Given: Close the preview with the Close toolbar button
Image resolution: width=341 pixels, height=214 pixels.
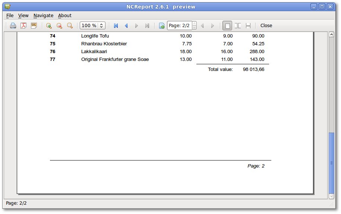Looking at the screenshot, I should coord(266,26).
